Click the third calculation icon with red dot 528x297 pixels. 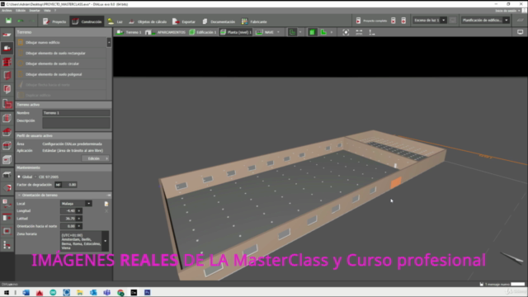(403, 21)
